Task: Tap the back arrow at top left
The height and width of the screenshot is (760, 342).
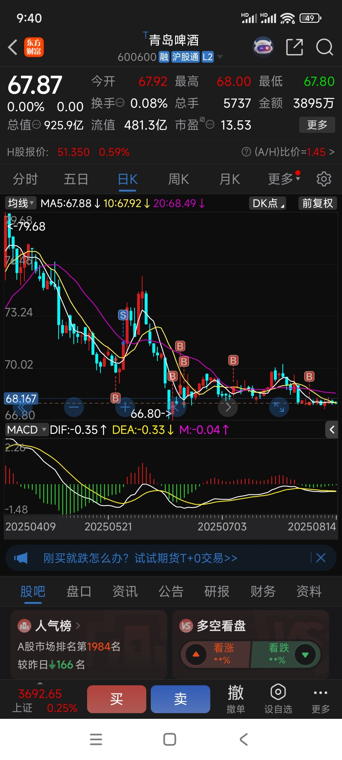Action: tap(12, 47)
